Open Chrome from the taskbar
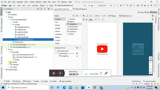The image size is (160, 90). (95, 87)
